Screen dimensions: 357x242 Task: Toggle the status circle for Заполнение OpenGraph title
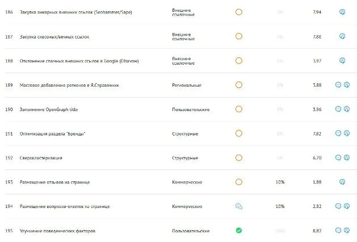click(x=239, y=109)
